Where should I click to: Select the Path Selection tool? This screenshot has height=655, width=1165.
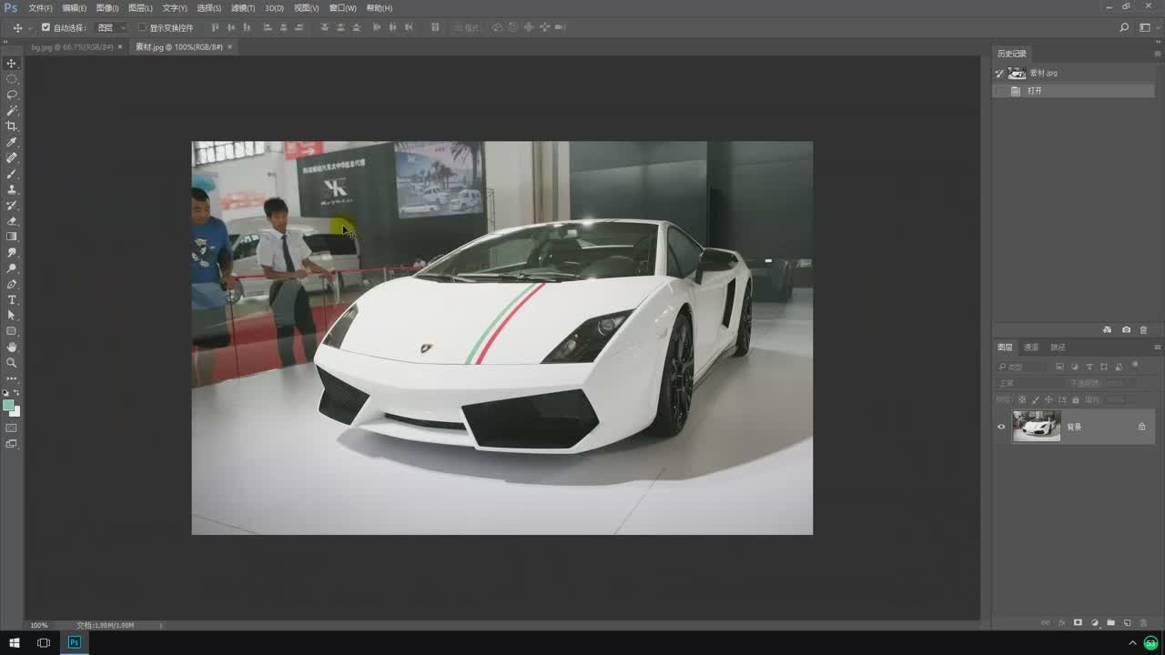coord(12,315)
